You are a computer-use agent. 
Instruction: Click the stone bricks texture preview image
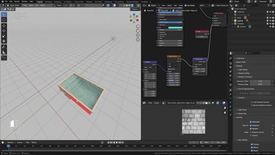tap(193, 121)
